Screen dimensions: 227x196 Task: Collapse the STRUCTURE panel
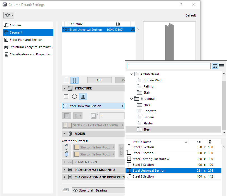[x=64, y=88]
